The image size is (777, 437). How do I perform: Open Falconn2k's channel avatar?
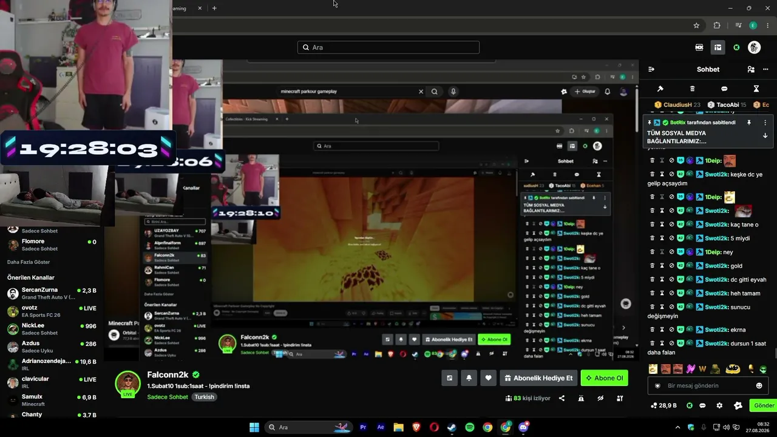pyautogui.click(x=127, y=384)
